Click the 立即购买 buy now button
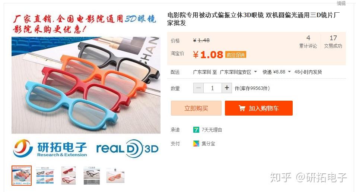Screen dimensions: 356x192 pos(196,108)
